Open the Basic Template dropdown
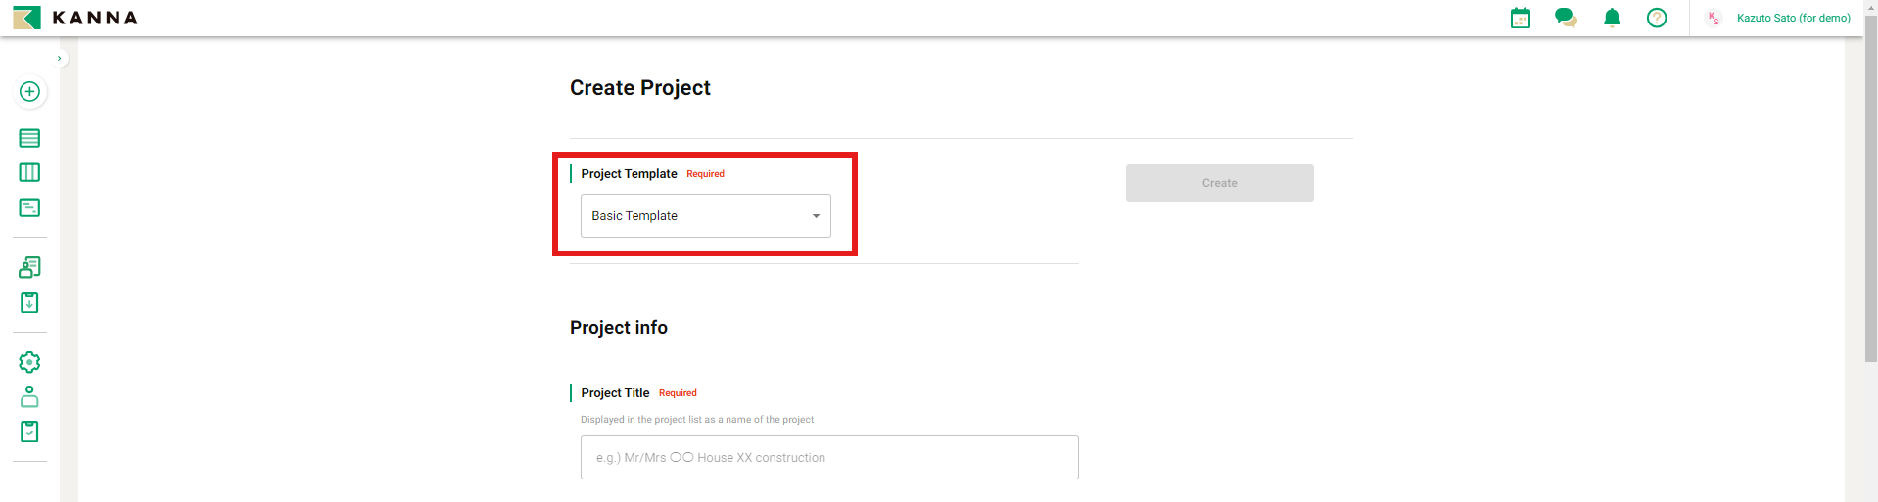 point(705,216)
